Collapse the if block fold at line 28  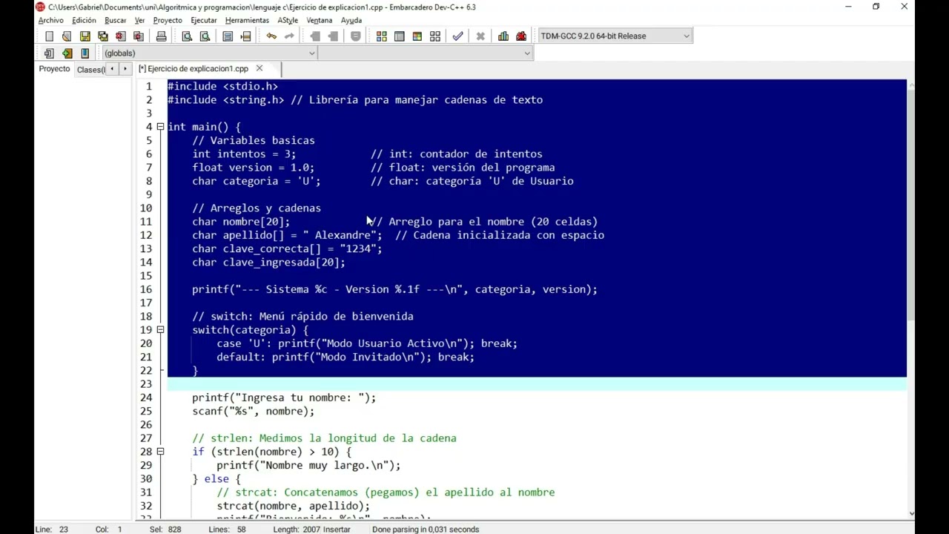pyautogui.click(x=160, y=452)
